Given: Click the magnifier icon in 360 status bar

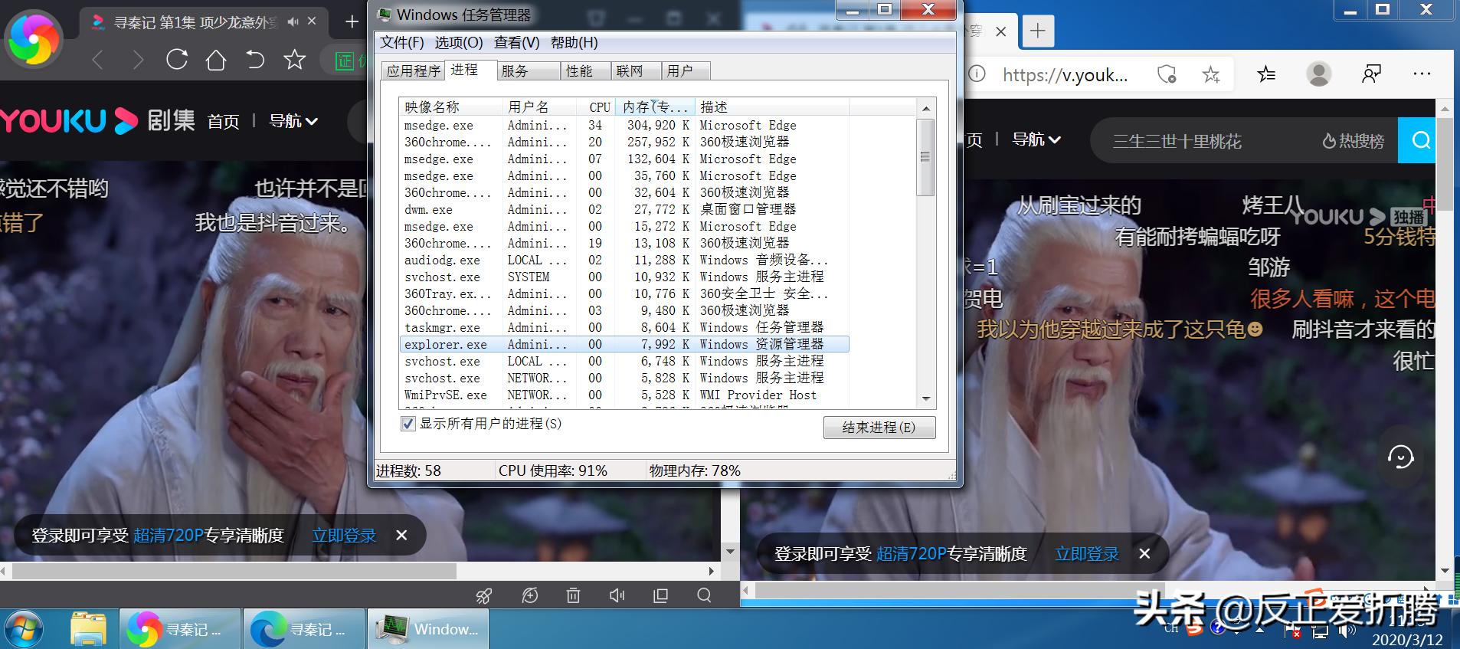Looking at the screenshot, I should pyautogui.click(x=704, y=595).
